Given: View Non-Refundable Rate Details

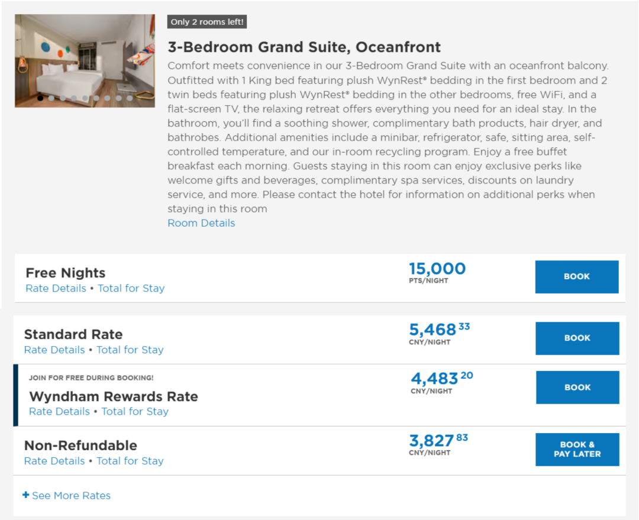Looking at the screenshot, I should click(54, 461).
